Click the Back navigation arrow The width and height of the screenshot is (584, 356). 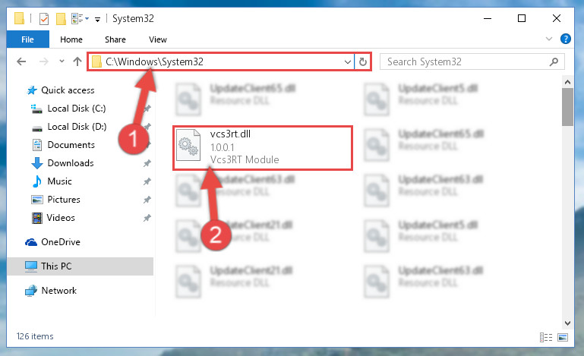pos(21,61)
